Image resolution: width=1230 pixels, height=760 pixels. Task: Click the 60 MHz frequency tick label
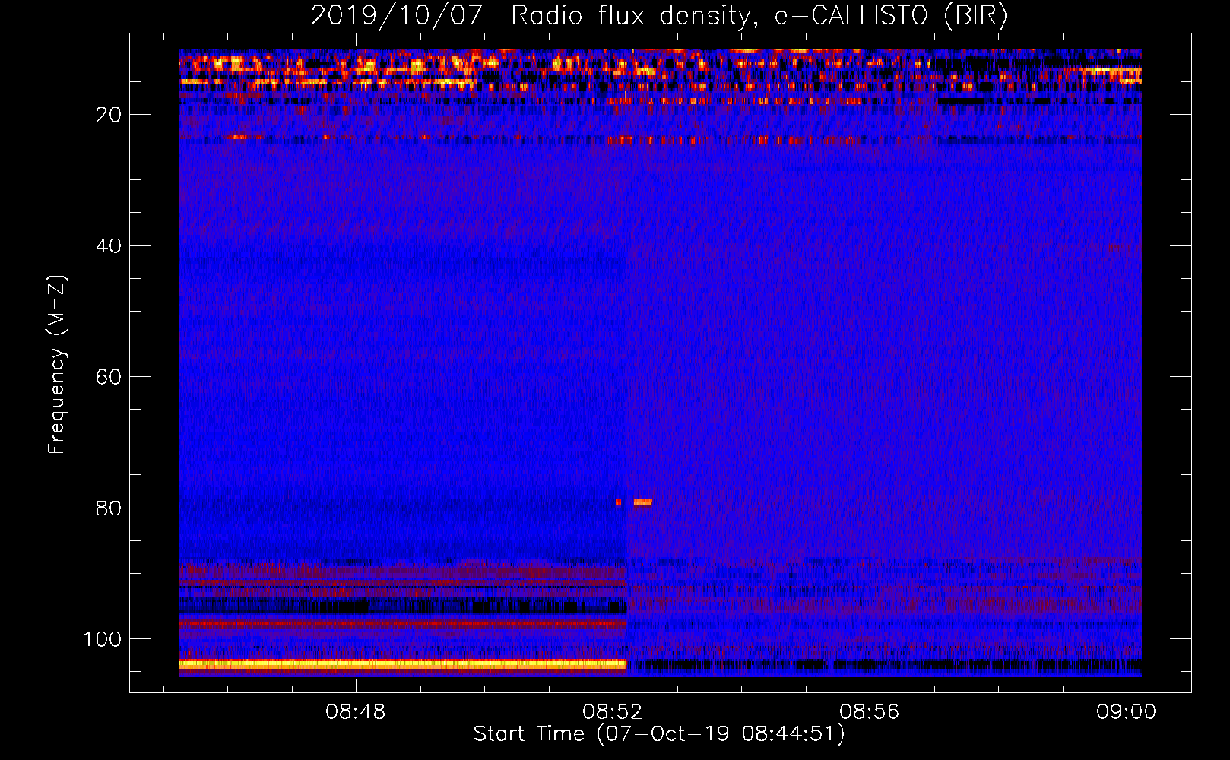click(x=109, y=377)
